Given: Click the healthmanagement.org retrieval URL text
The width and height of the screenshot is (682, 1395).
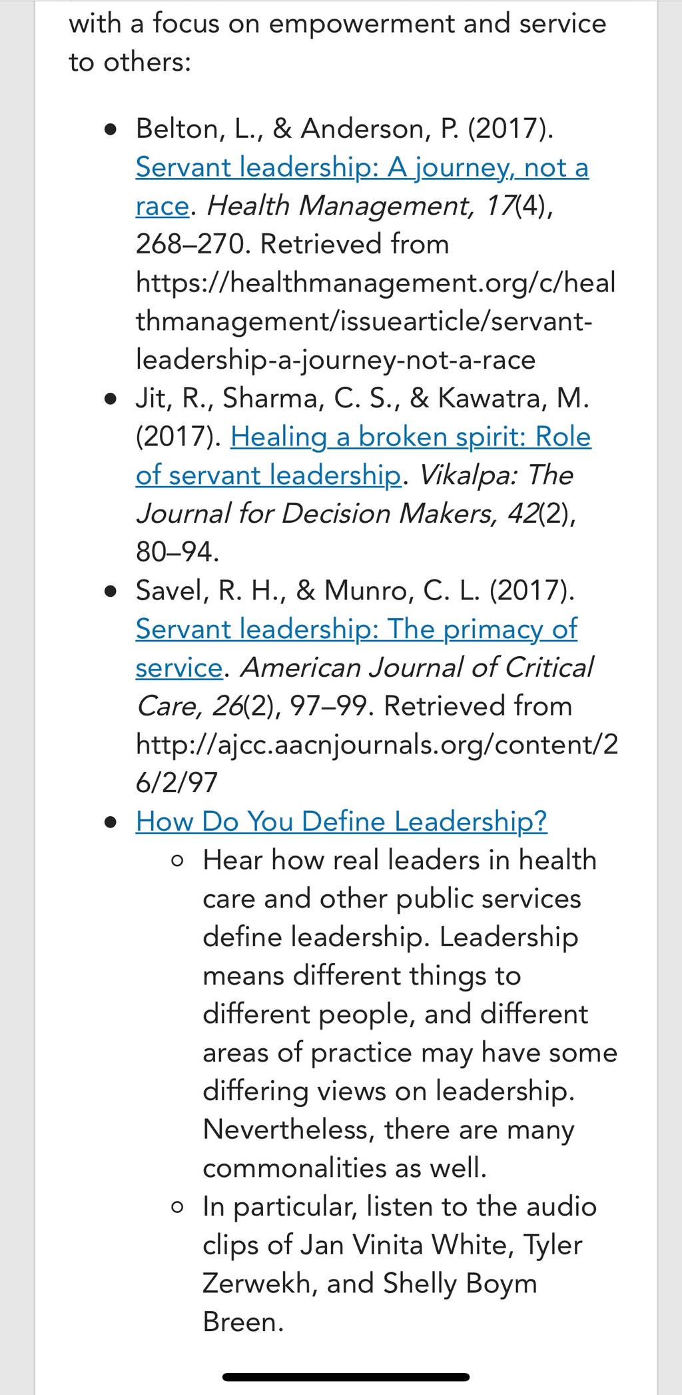Looking at the screenshot, I should point(376,321).
